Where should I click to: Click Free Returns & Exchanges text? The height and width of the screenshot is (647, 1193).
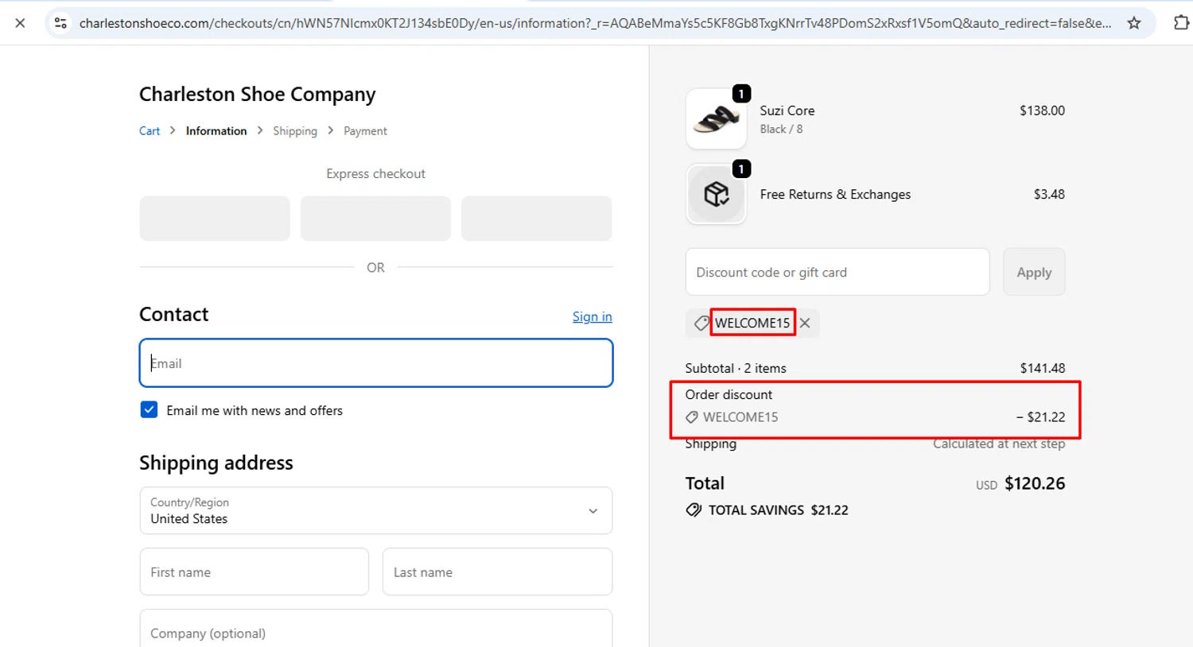point(835,194)
